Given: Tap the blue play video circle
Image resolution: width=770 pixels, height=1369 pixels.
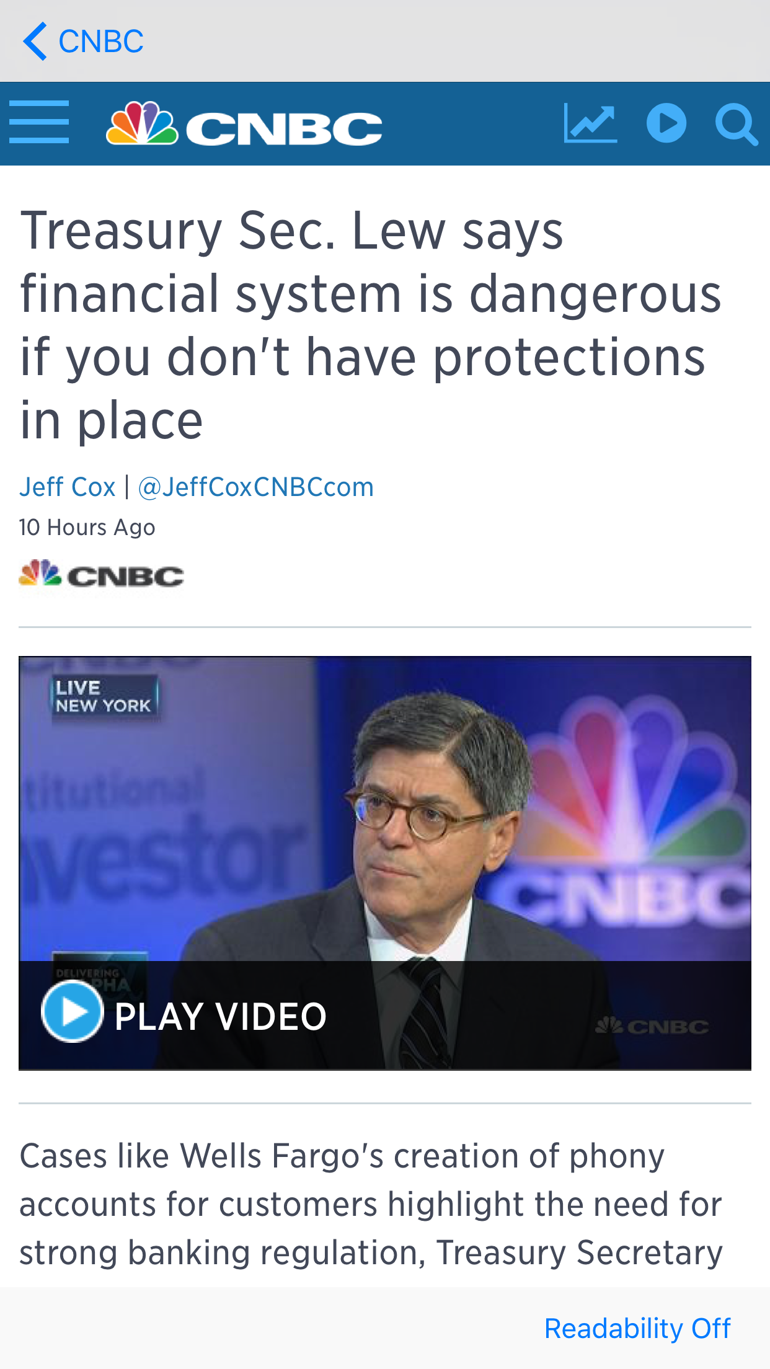Looking at the screenshot, I should pos(72,1012).
